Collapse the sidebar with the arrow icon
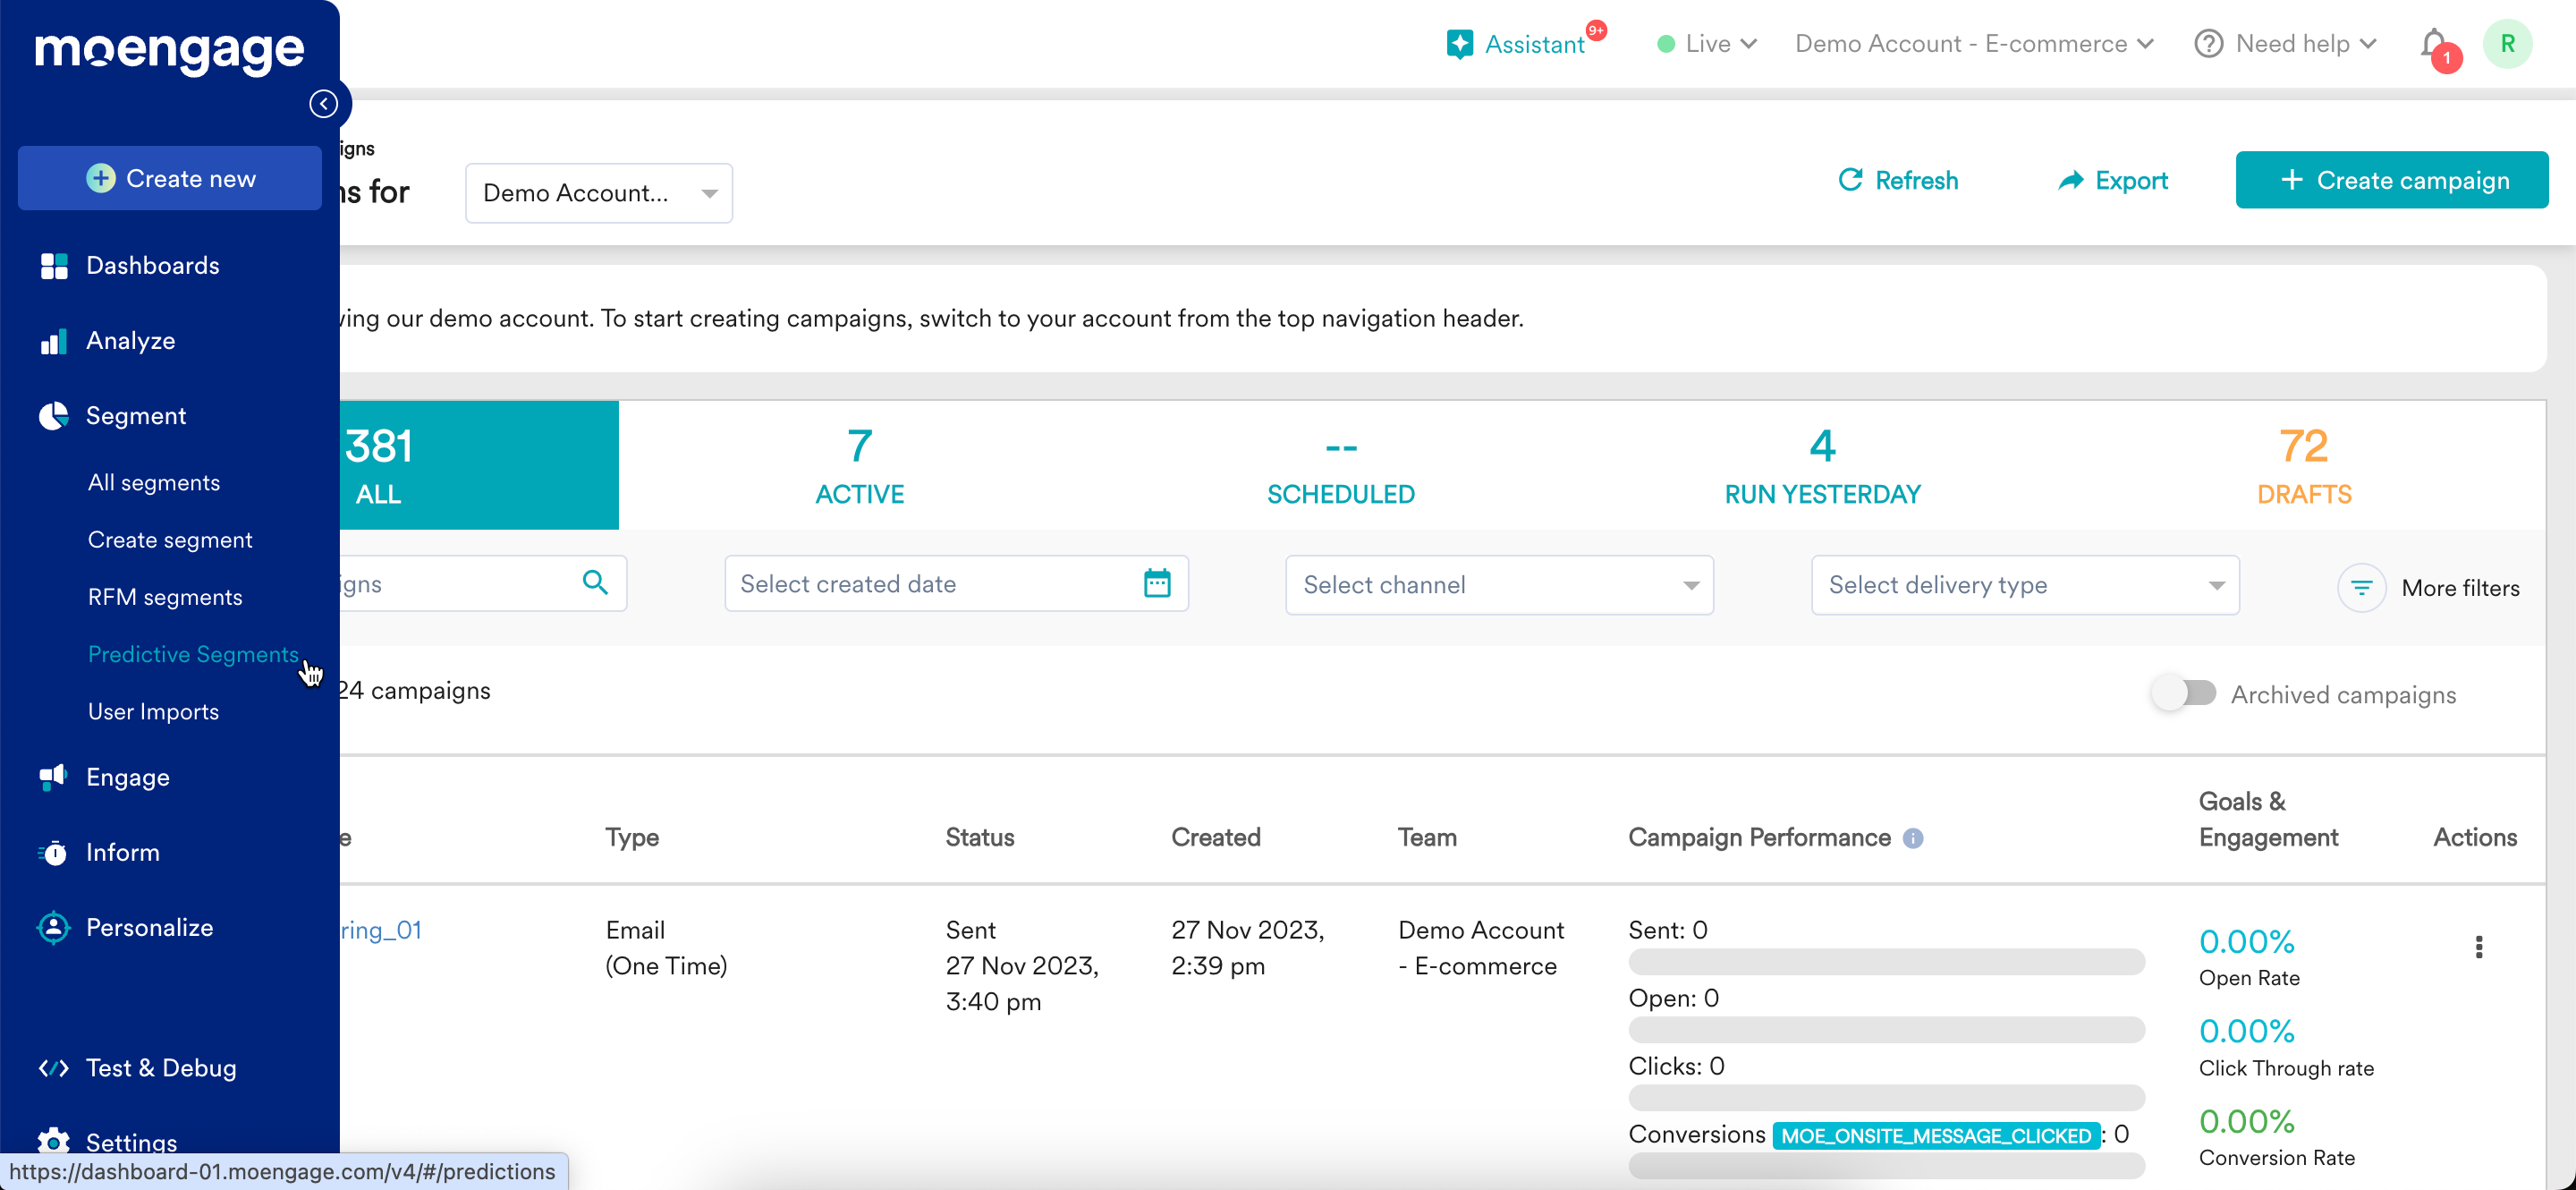The image size is (2576, 1190). click(x=323, y=104)
